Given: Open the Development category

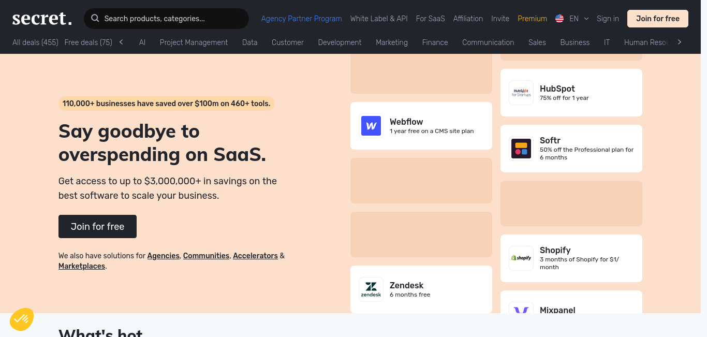Looking at the screenshot, I should click(340, 42).
